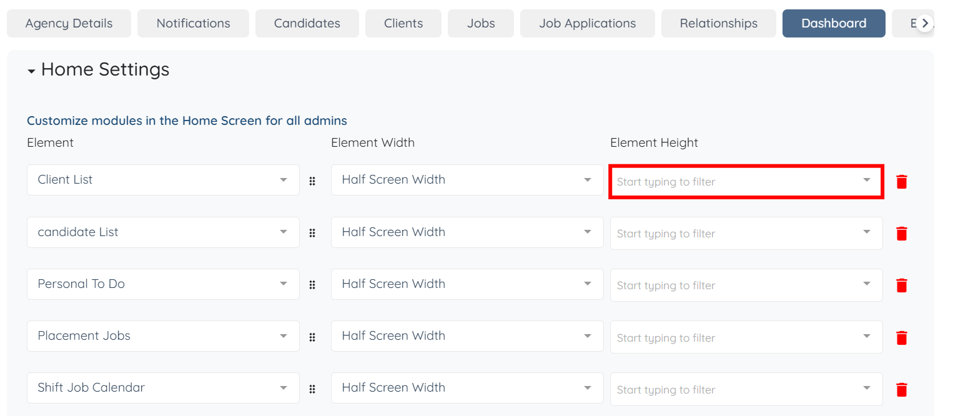Delete the Client List row

tap(901, 182)
